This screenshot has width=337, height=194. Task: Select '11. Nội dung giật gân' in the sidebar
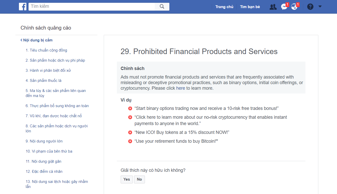point(43,161)
